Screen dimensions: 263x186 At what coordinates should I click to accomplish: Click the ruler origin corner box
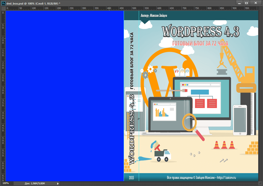click(x=3, y=9)
